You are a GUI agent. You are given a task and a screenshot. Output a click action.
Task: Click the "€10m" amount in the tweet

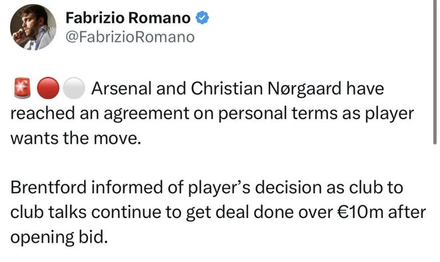click(x=360, y=212)
